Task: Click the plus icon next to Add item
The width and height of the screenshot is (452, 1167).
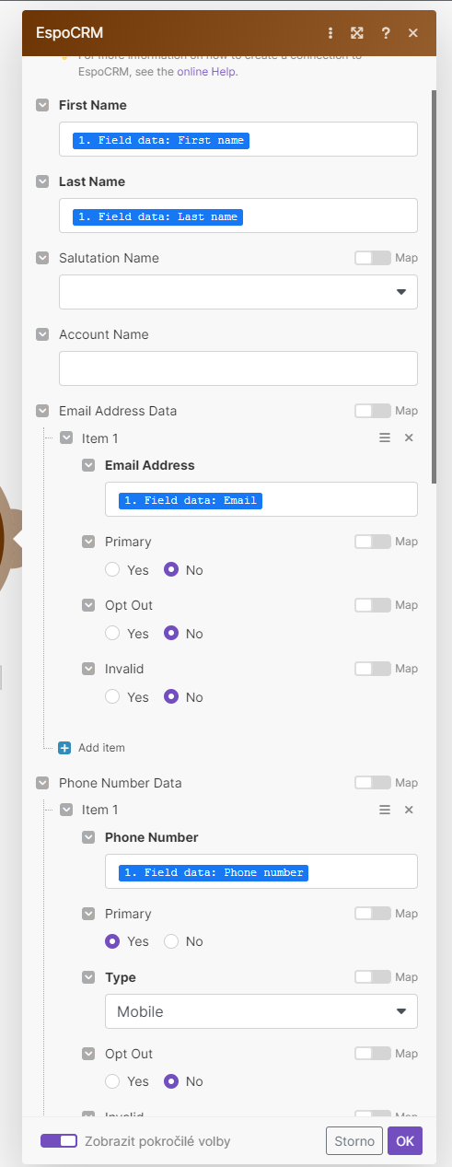Action: 64,748
